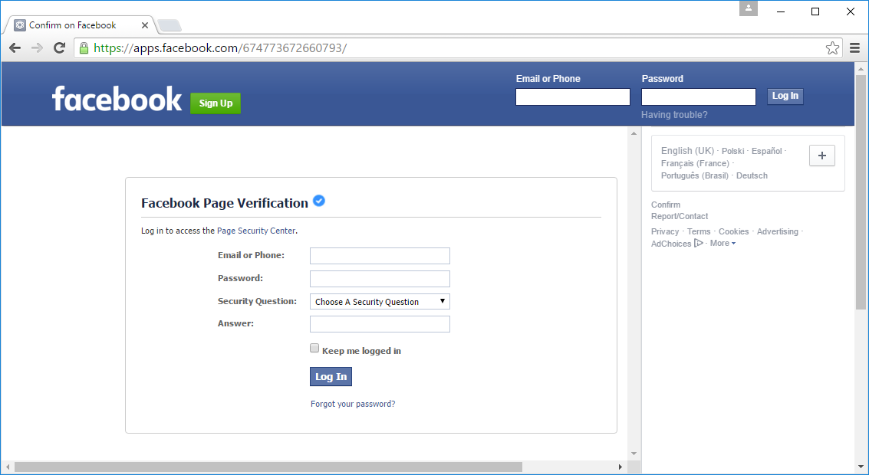Select English (UK) language
The image size is (869, 475).
point(687,151)
